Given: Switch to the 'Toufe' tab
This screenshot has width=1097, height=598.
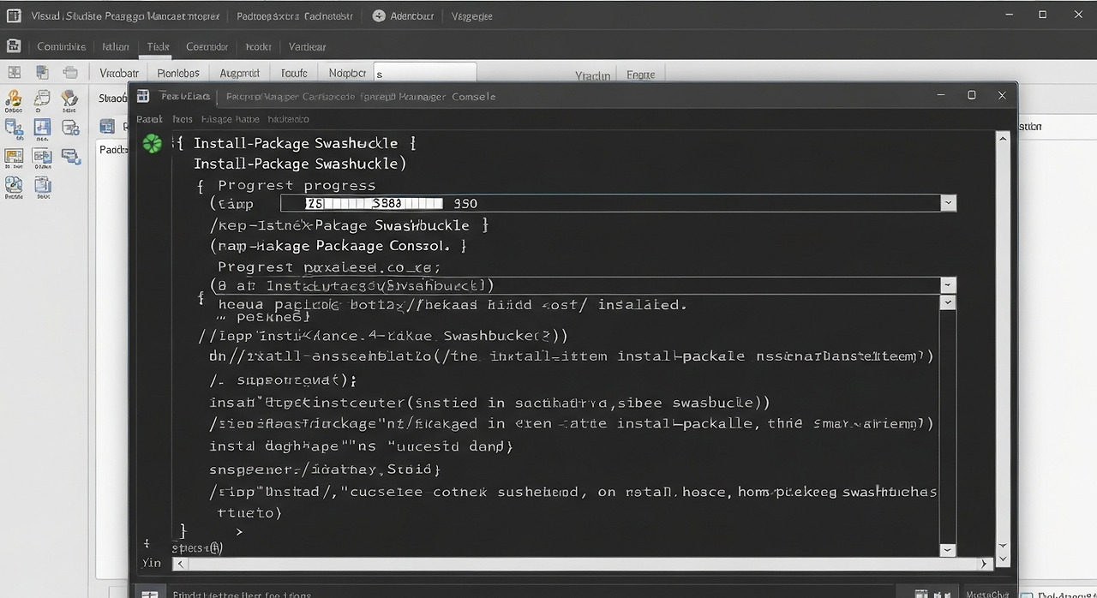Looking at the screenshot, I should click(294, 74).
